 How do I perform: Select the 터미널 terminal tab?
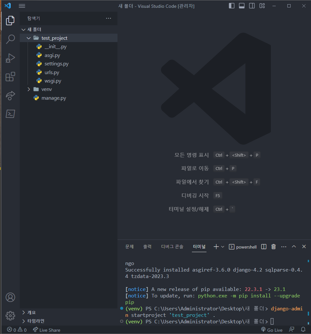tap(199, 247)
